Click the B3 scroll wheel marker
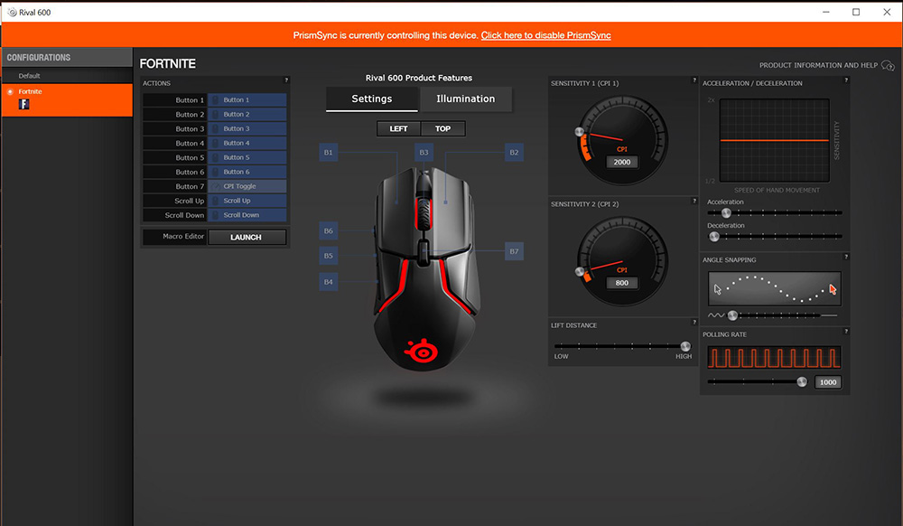 [424, 153]
